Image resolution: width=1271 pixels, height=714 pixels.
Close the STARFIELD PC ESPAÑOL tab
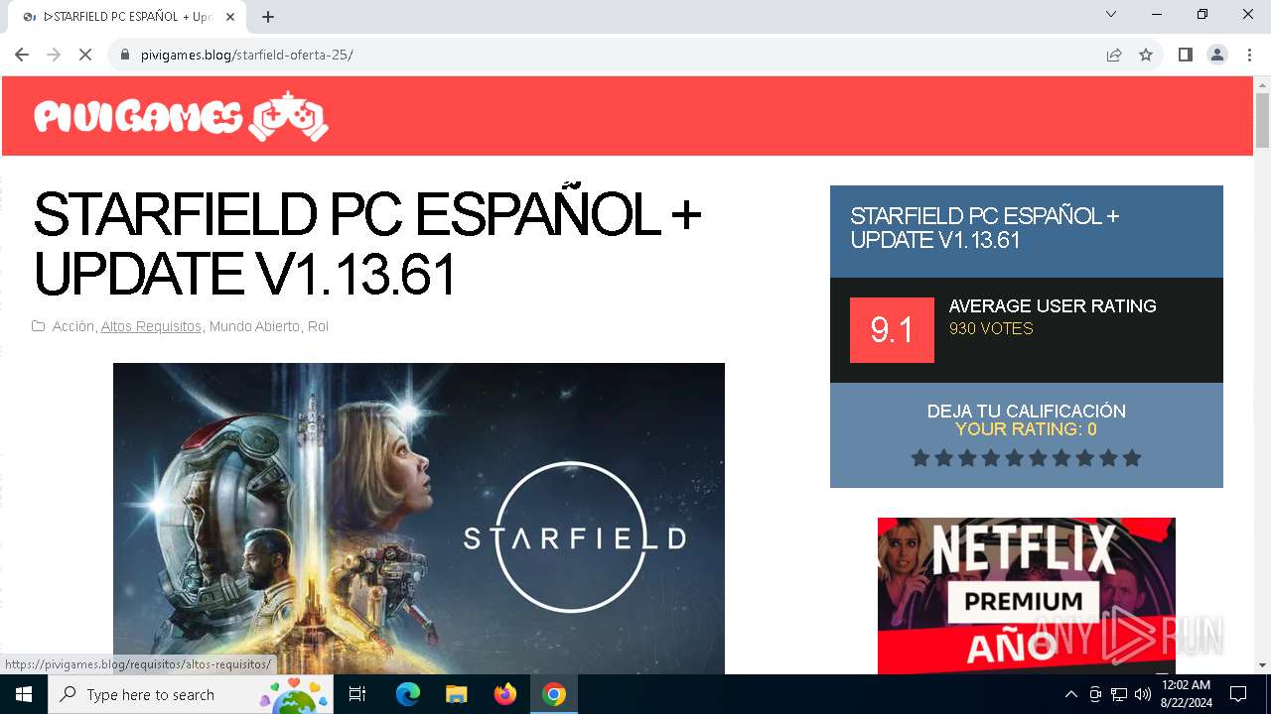231,17
